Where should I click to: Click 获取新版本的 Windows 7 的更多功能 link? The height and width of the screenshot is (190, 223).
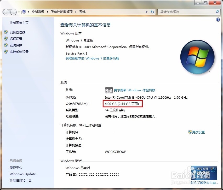click(x=92, y=58)
